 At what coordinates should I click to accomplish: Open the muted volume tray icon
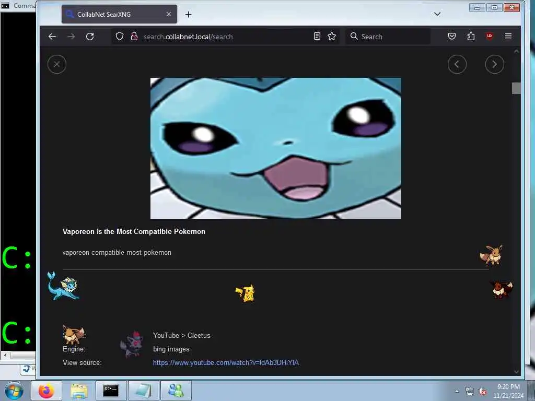click(x=482, y=392)
